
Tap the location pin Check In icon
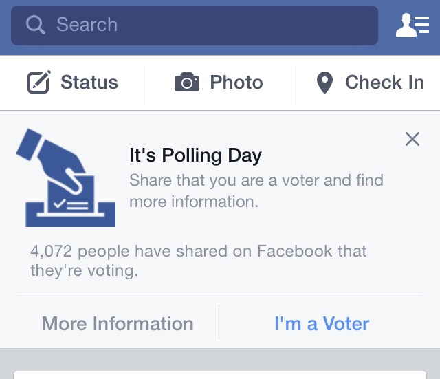point(324,83)
